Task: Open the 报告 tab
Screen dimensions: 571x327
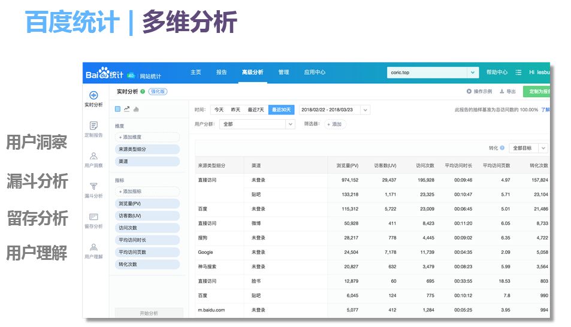Action: [x=222, y=72]
